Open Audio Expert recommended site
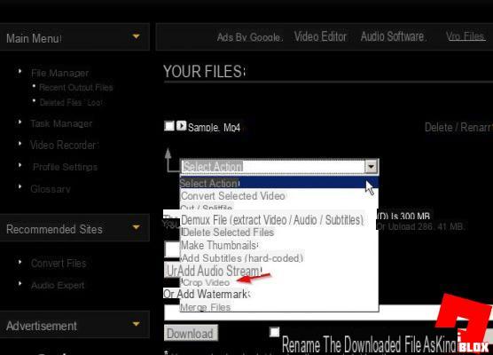This screenshot has width=493, height=355. coord(58,285)
